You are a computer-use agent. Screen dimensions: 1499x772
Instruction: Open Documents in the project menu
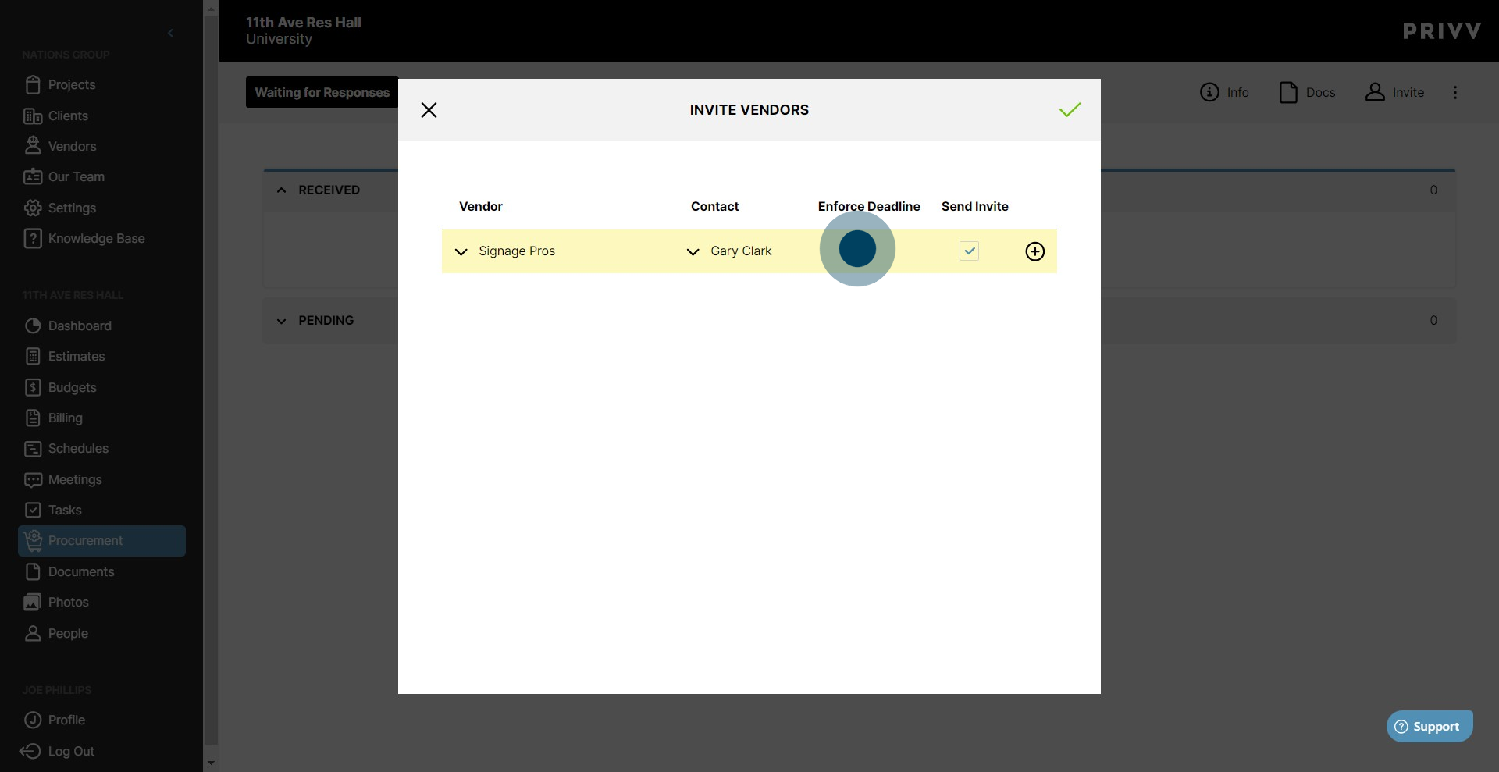click(x=81, y=571)
